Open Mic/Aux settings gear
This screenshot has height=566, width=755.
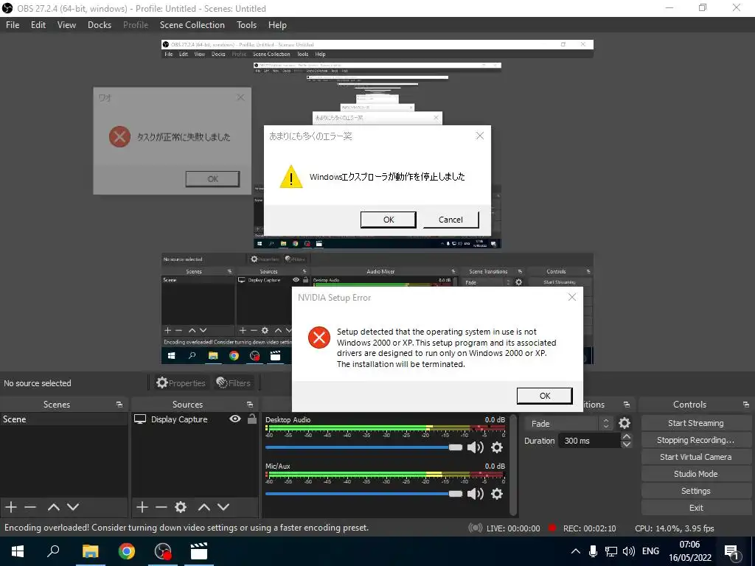click(x=497, y=494)
